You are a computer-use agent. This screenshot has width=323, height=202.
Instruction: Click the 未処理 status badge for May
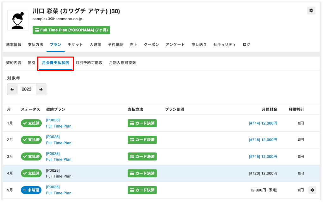(31, 190)
